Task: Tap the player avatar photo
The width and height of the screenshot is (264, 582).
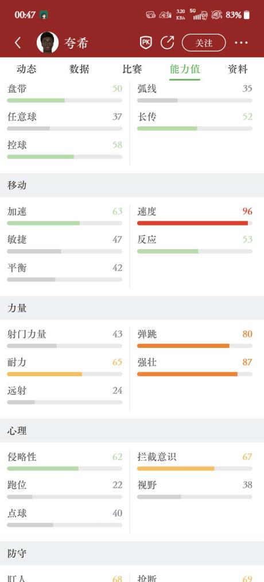Action: coord(48,43)
